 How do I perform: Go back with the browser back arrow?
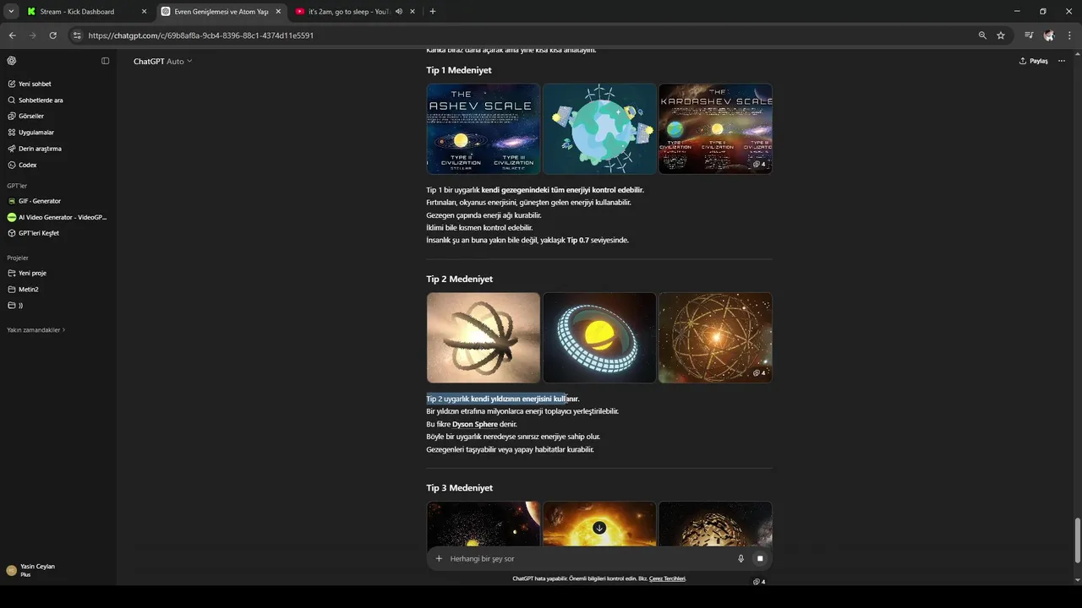coord(12,35)
